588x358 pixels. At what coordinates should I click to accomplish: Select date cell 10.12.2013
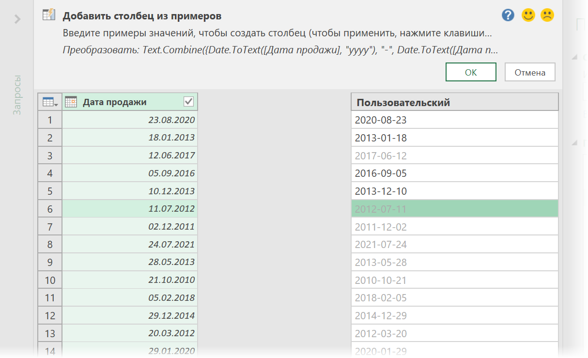[x=130, y=191]
